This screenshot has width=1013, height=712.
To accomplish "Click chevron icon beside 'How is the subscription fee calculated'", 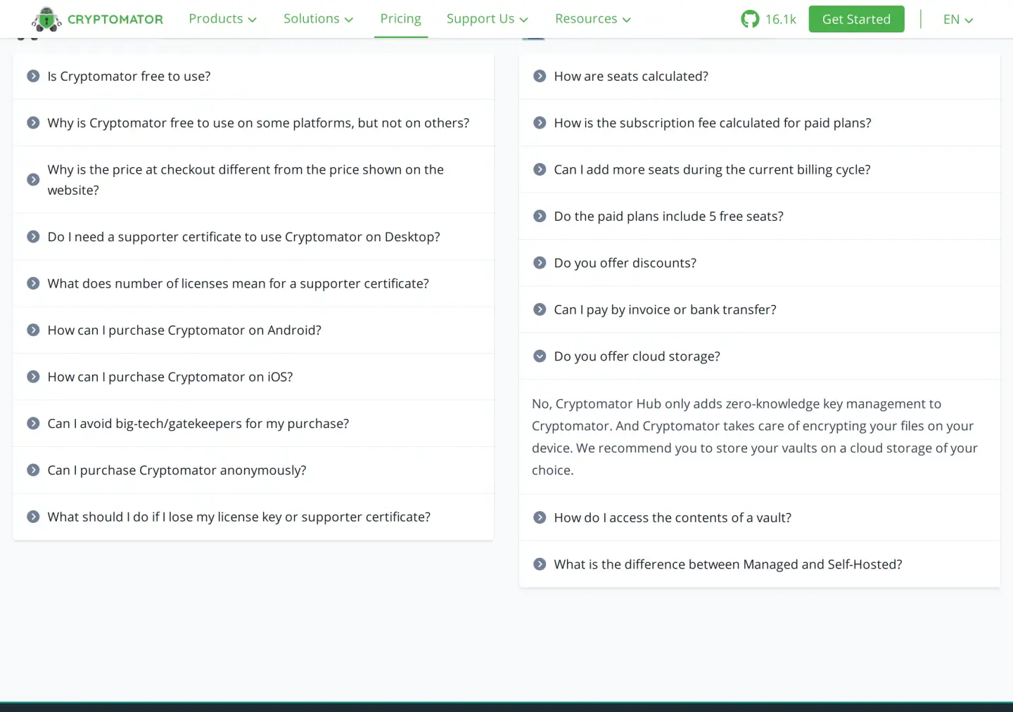I will pyautogui.click(x=540, y=123).
